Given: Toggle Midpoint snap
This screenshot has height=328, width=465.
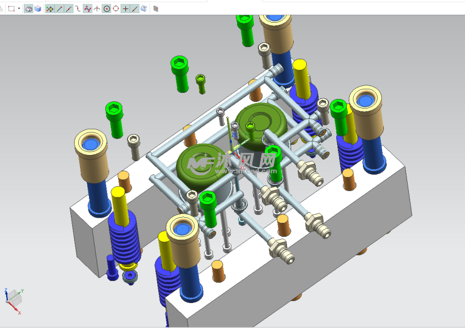Looking at the screenshot, I should [x=69, y=8].
